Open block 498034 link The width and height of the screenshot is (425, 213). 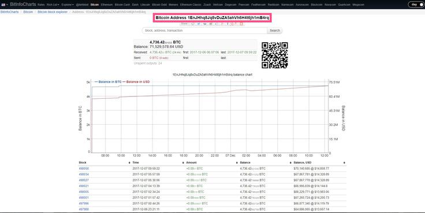coord(84,174)
